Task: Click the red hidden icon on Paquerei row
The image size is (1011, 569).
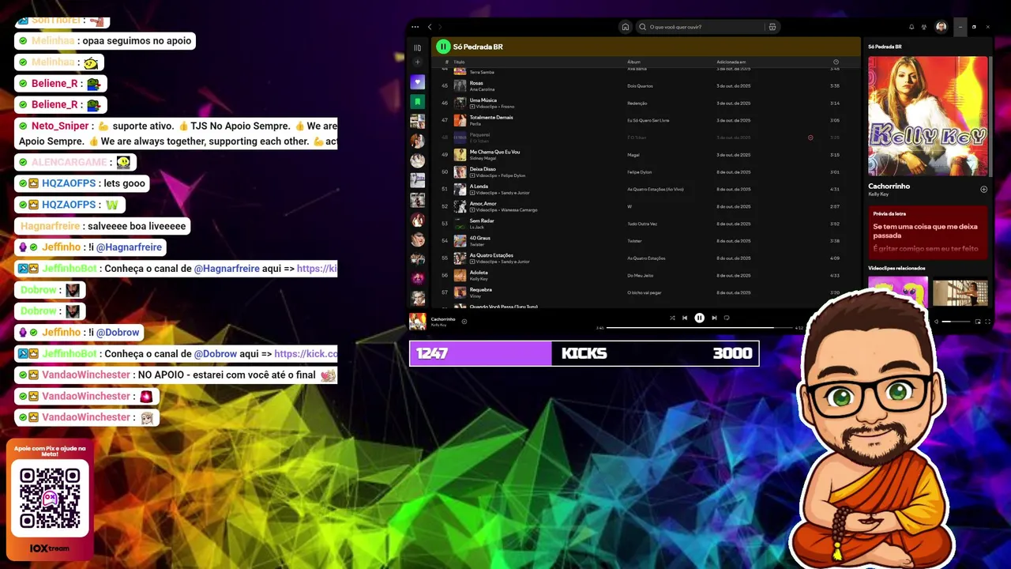Action: pos(810,138)
